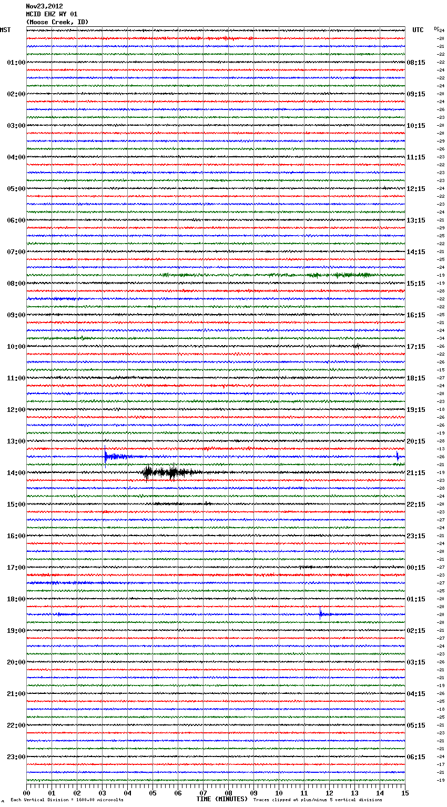
Task: Click the 12:00 MST hour label
Action: pyautogui.click(x=16, y=410)
